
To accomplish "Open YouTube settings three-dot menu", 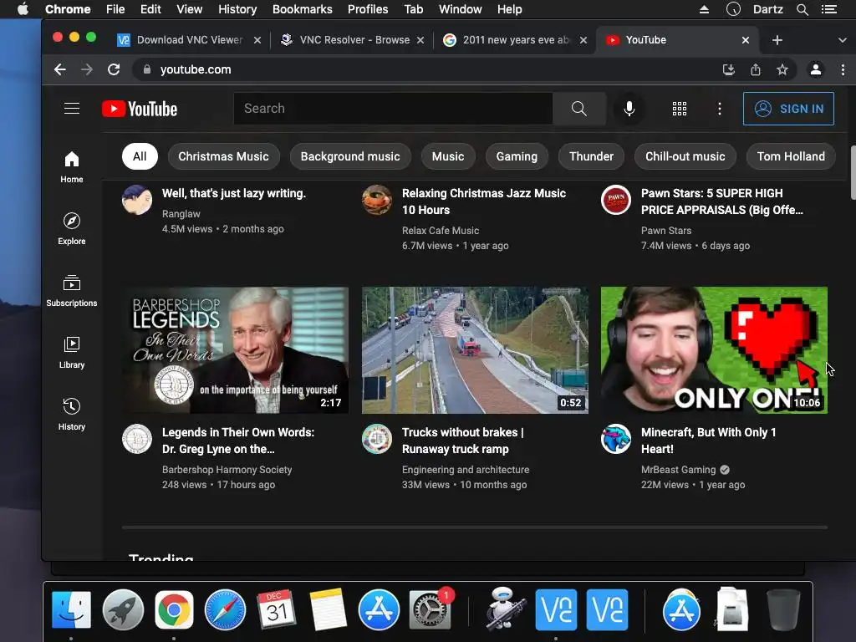I will coord(720,109).
